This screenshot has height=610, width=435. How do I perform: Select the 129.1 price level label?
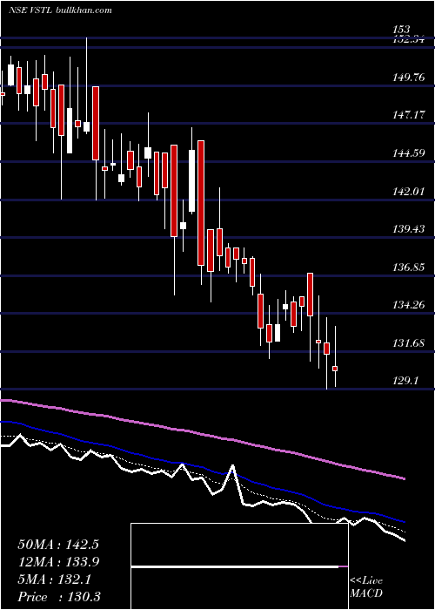click(405, 381)
